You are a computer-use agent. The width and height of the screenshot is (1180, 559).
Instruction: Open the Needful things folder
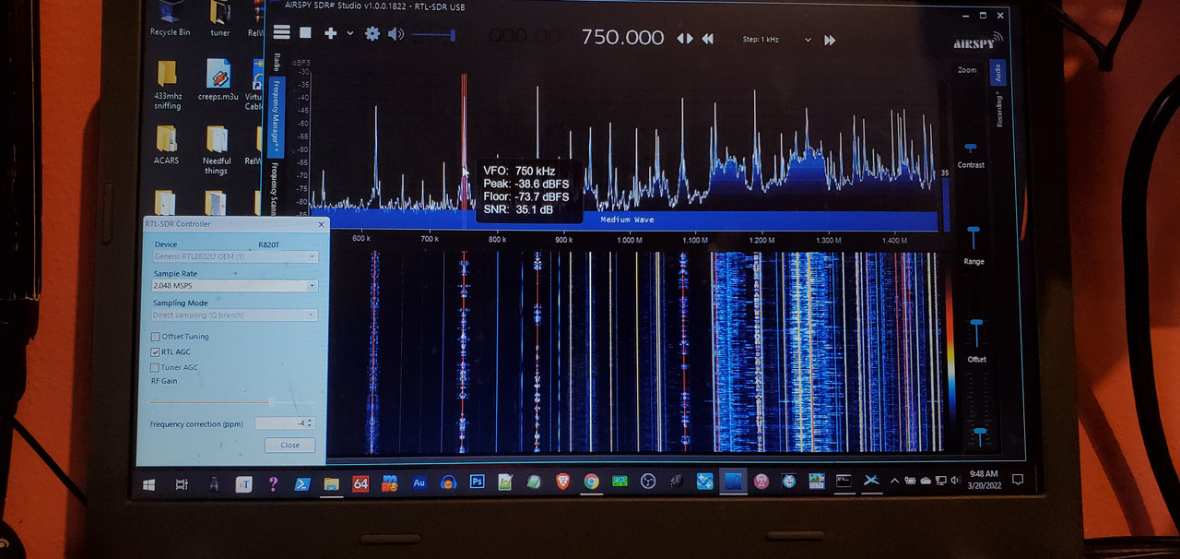click(x=217, y=150)
